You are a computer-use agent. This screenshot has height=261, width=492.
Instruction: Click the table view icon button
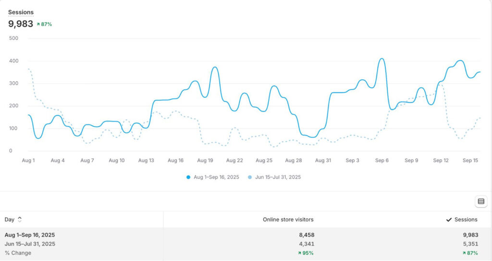coord(480,201)
